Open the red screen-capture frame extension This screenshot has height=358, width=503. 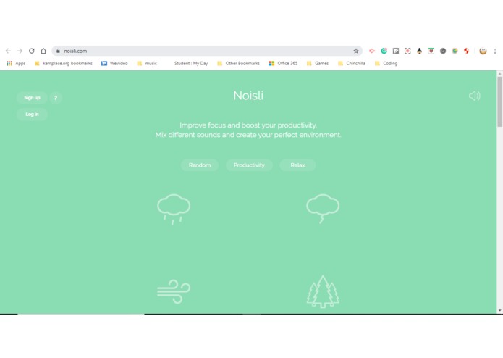(x=407, y=51)
